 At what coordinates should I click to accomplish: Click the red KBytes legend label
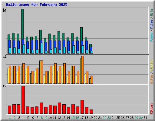[151, 109]
